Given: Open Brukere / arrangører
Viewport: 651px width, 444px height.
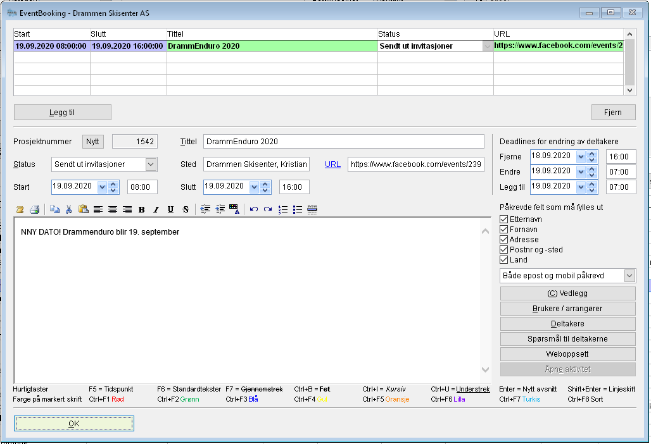Looking at the screenshot, I should point(567,309).
